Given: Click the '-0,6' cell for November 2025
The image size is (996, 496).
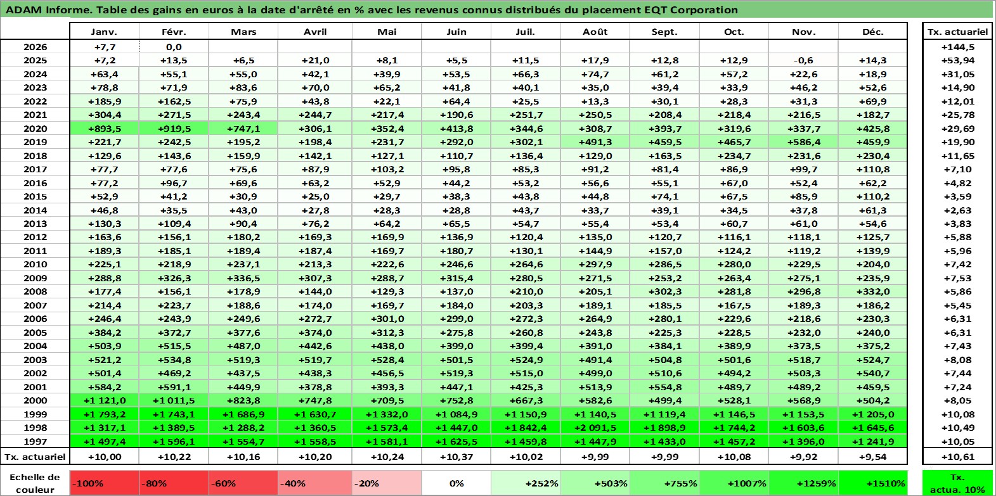Looking at the screenshot, I should (x=803, y=60).
